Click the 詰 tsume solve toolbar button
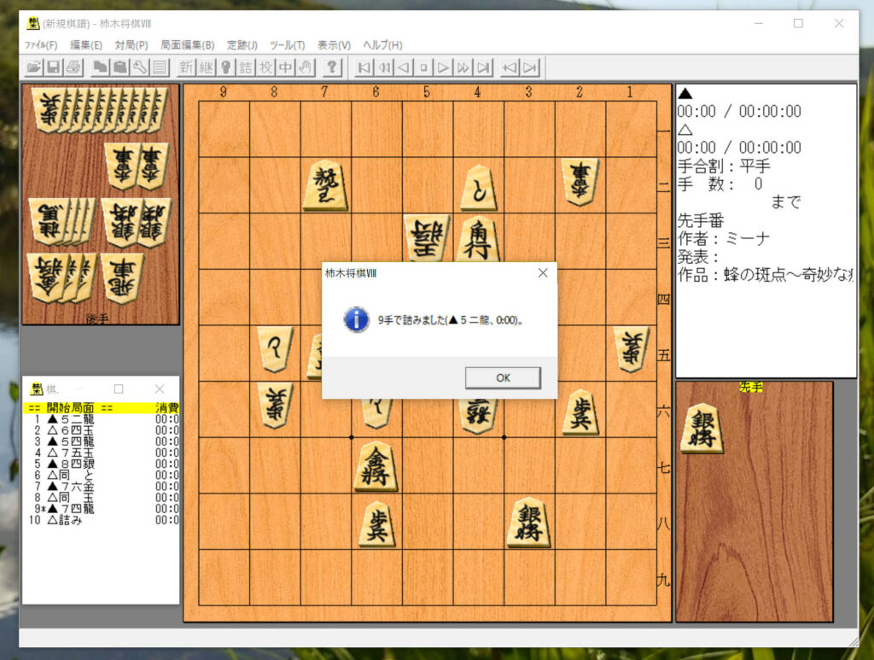This screenshot has width=874, height=660. pyautogui.click(x=246, y=67)
